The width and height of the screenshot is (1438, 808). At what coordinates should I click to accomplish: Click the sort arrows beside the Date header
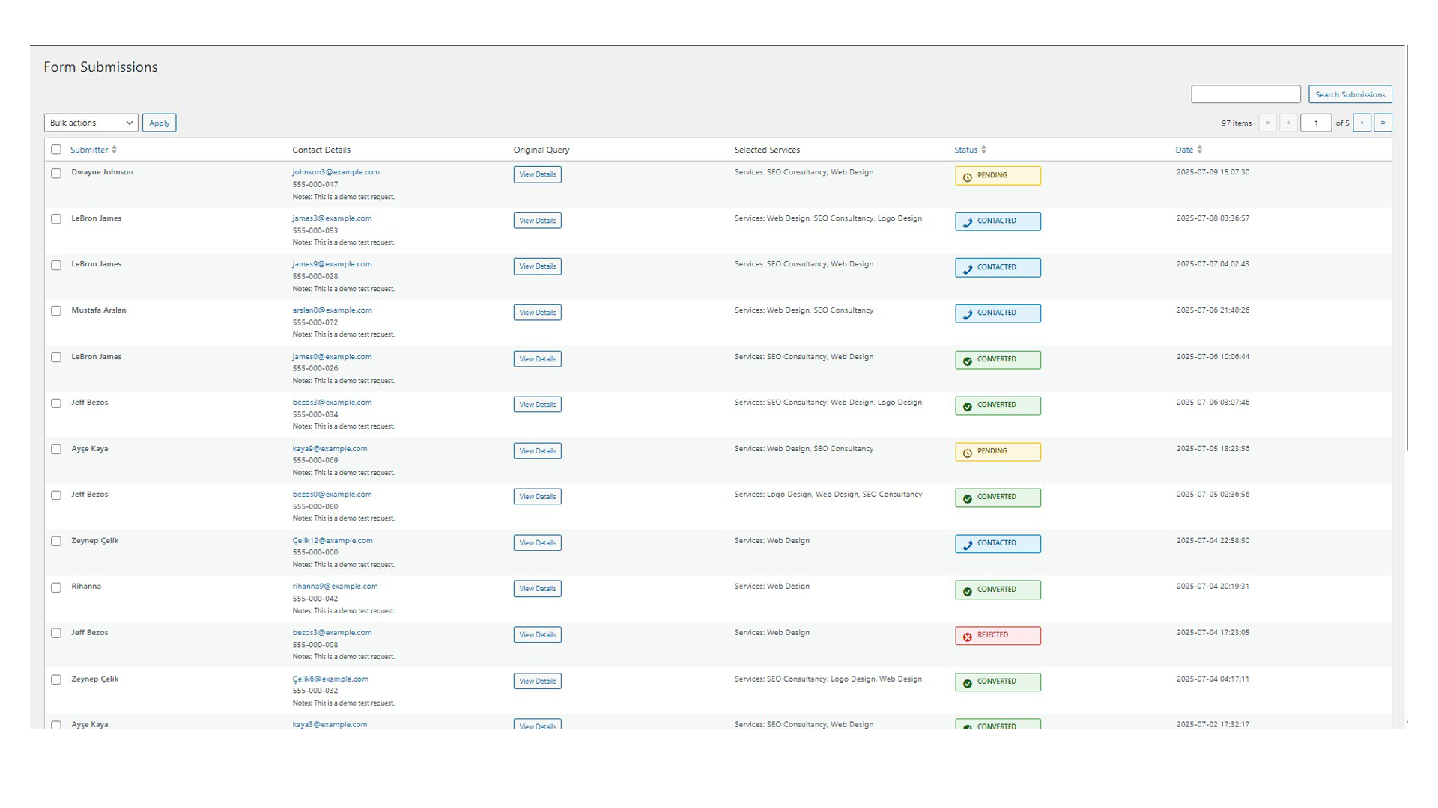click(1201, 150)
